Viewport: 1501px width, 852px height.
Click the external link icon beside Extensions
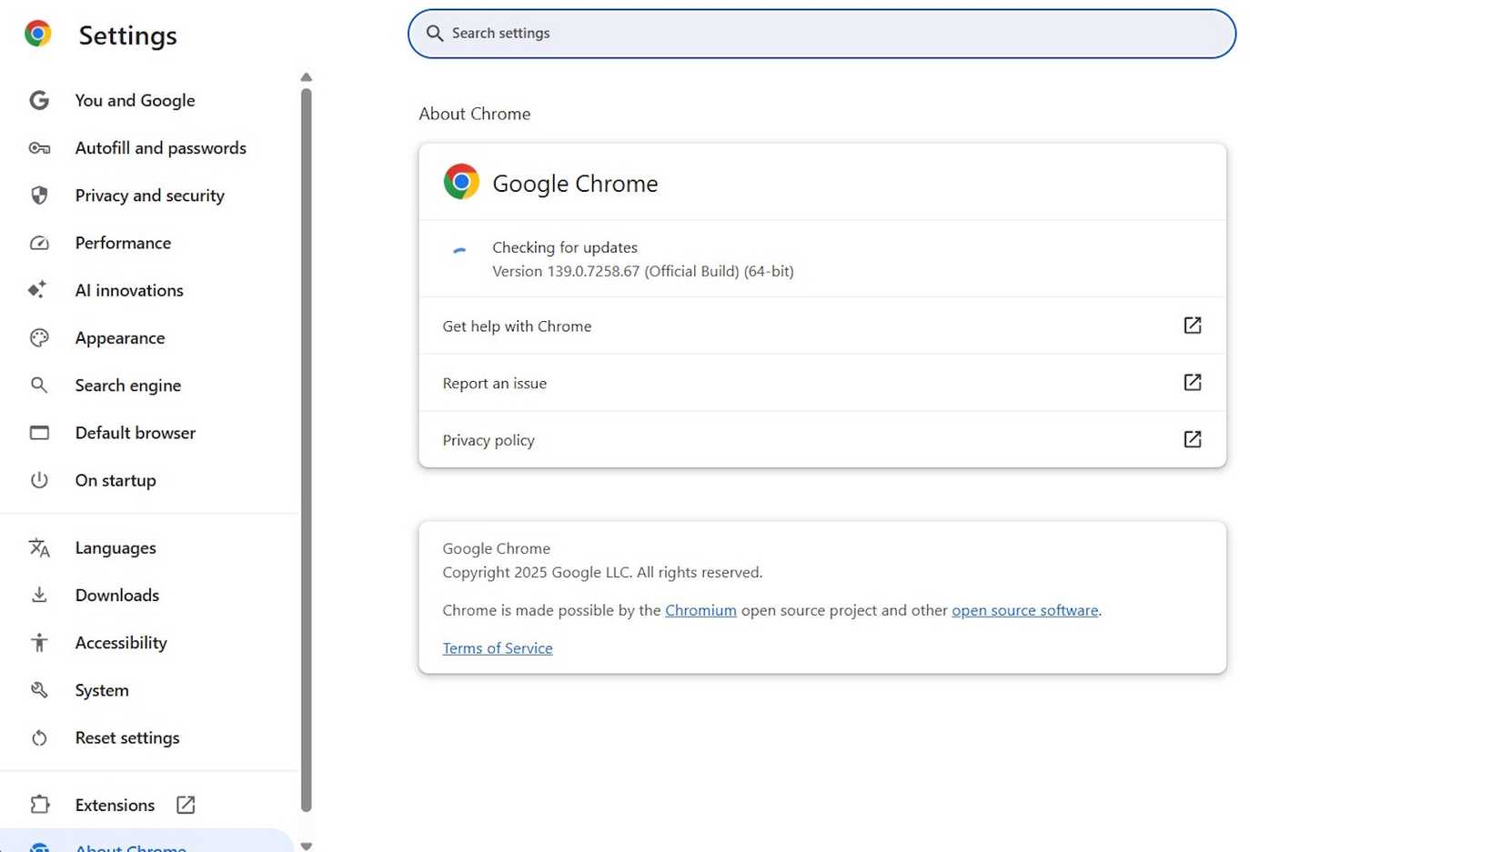(x=185, y=805)
